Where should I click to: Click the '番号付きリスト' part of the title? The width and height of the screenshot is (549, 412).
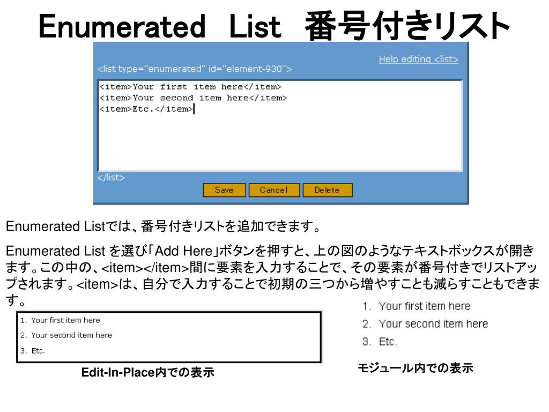407,26
